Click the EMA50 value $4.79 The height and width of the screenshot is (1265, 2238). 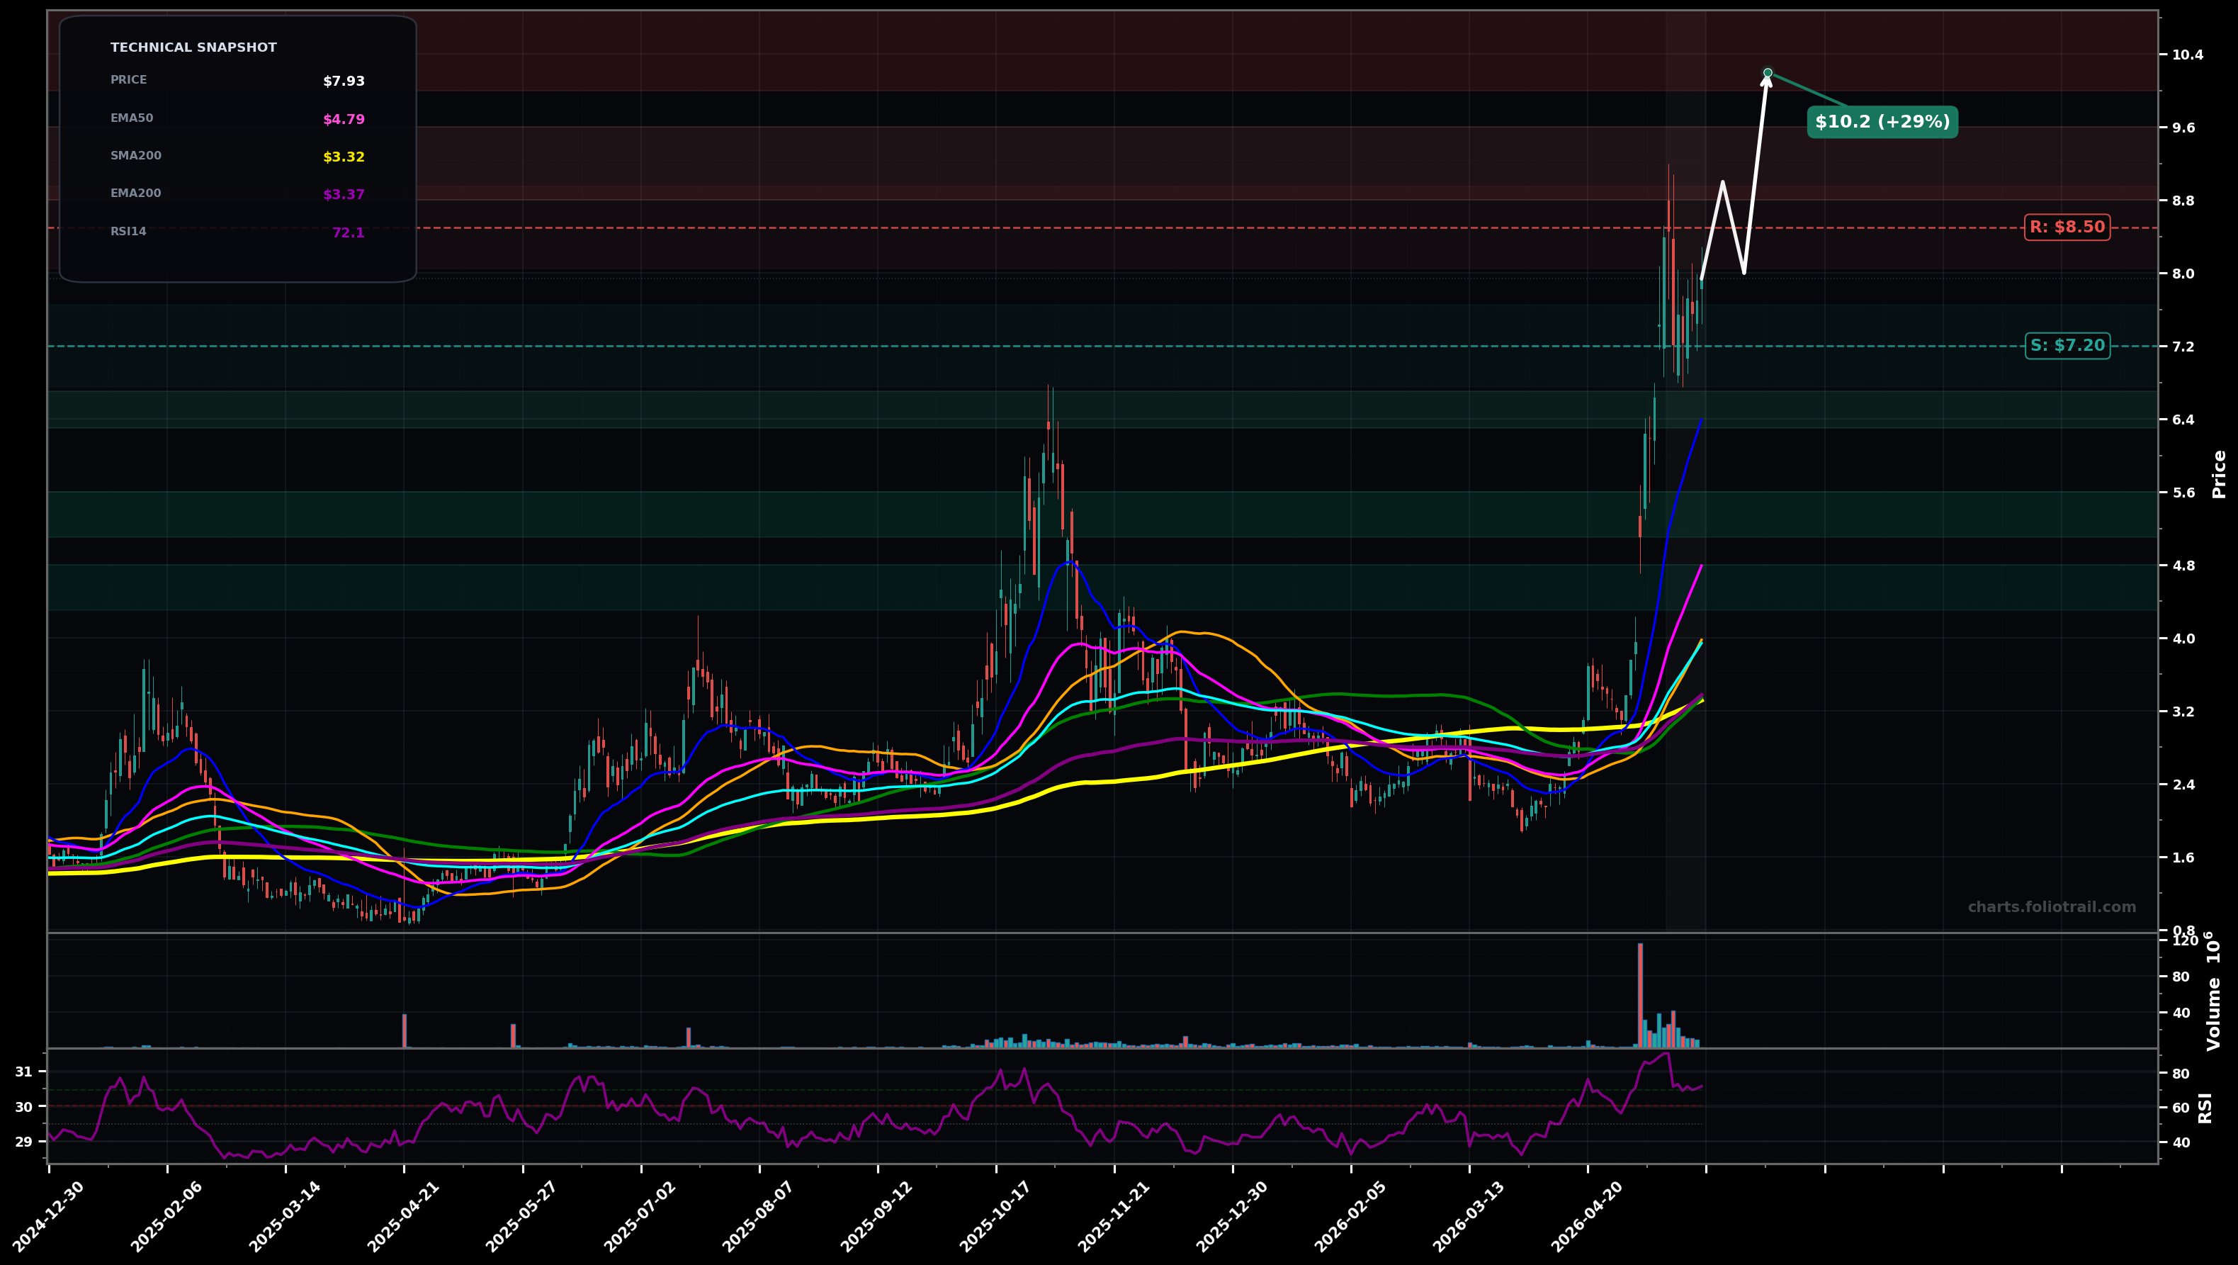[x=344, y=120]
